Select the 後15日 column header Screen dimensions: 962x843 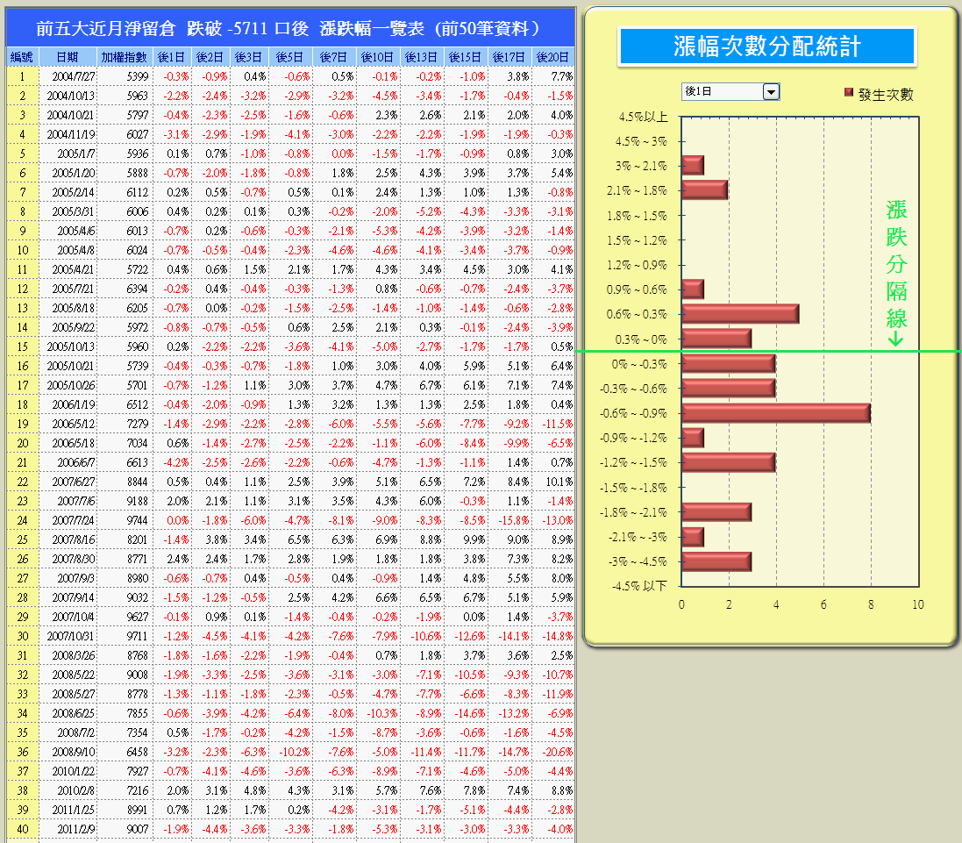pyautogui.click(x=465, y=57)
